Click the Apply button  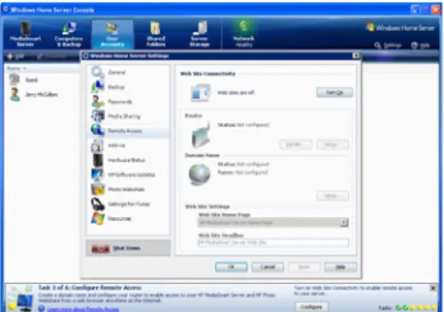coord(304,267)
